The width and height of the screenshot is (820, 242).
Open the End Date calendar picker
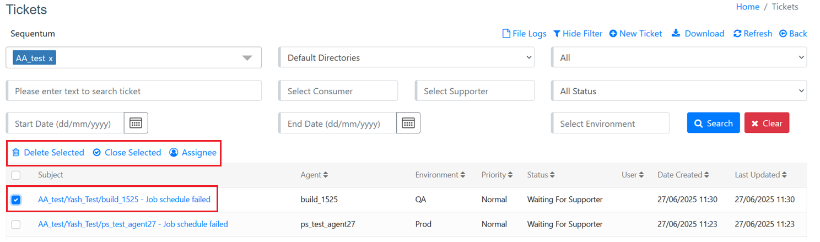pos(408,123)
